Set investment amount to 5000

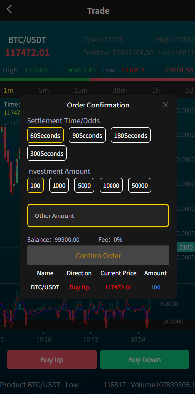click(x=84, y=185)
